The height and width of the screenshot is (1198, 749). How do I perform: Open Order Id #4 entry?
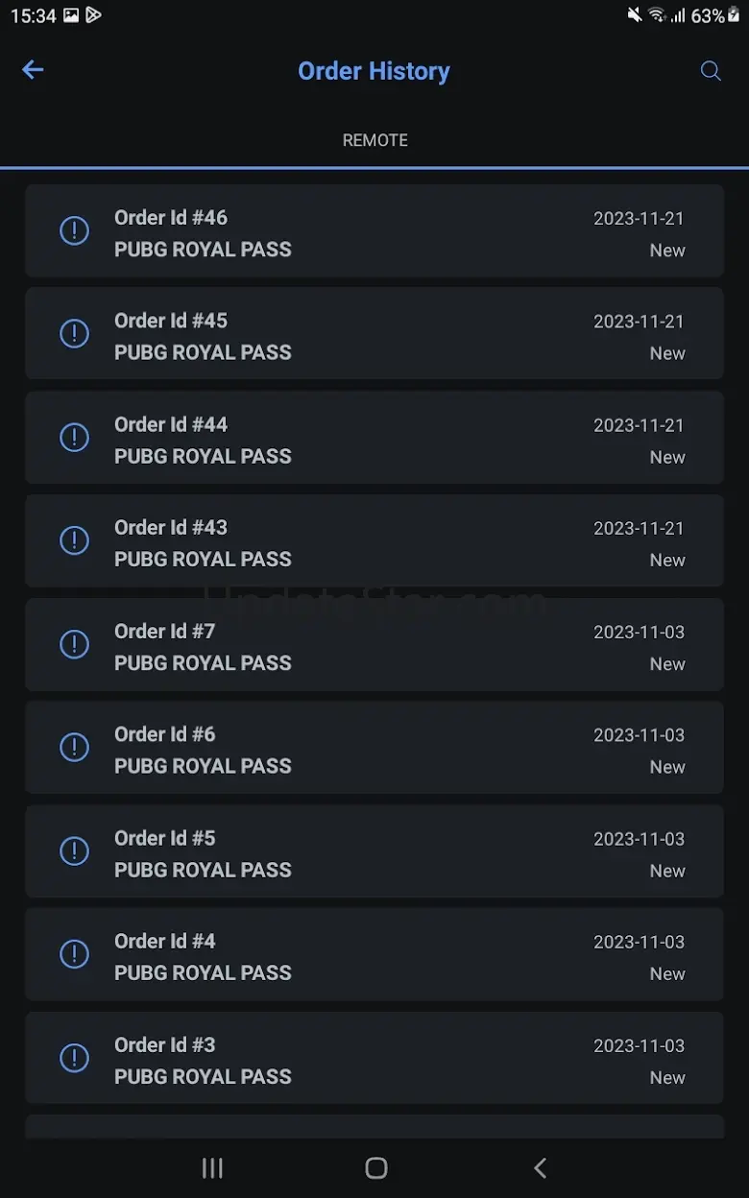click(374, 954)
